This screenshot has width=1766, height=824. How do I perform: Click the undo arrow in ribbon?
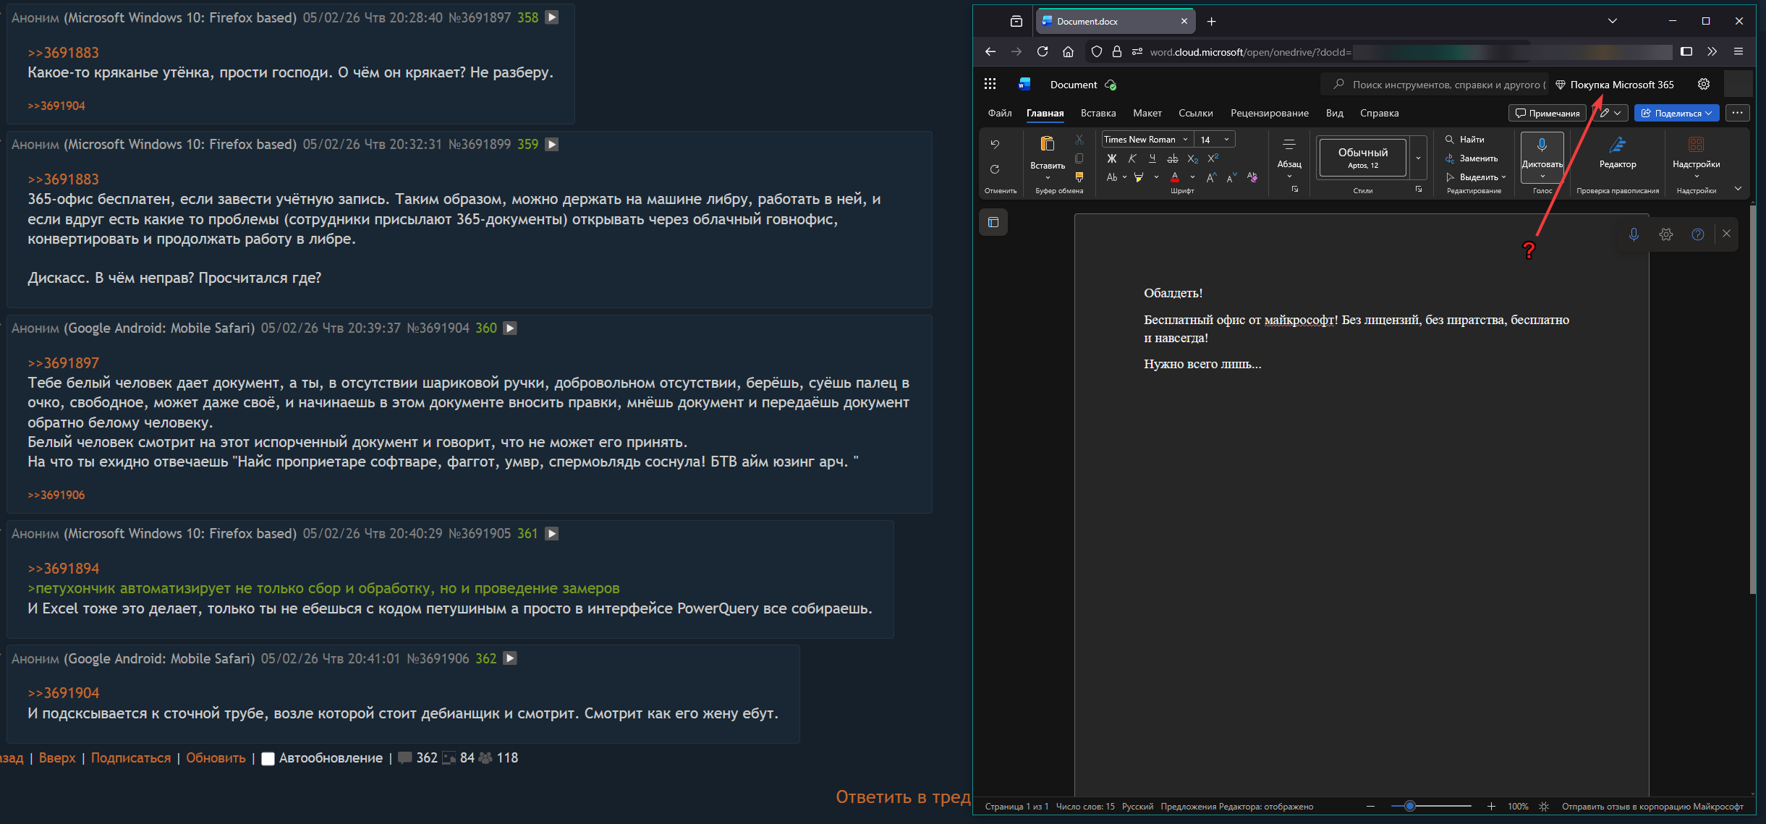[x=995, y=145]
